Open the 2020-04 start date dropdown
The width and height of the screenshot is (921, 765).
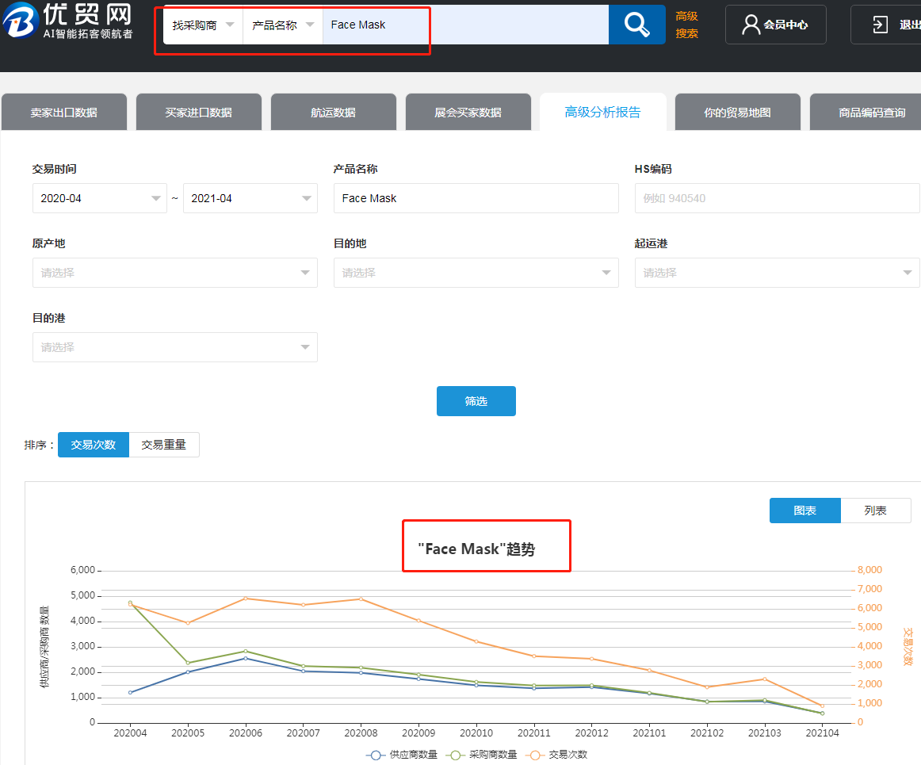(x=100, y=198)
